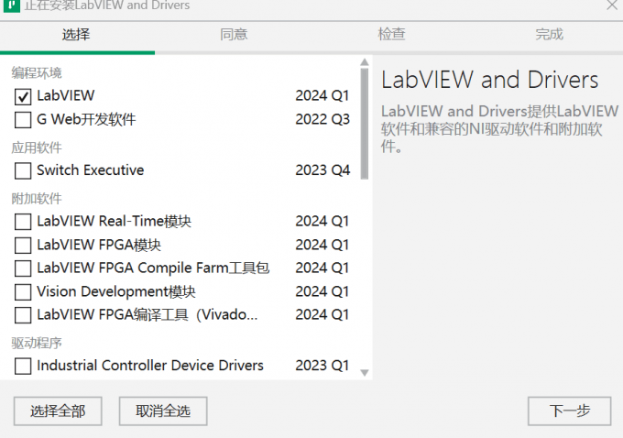The height and width of the screenshot is (438, 623).
Task: Select Industrial Controller Device Drivers label
Action: [x=149, y=366]
